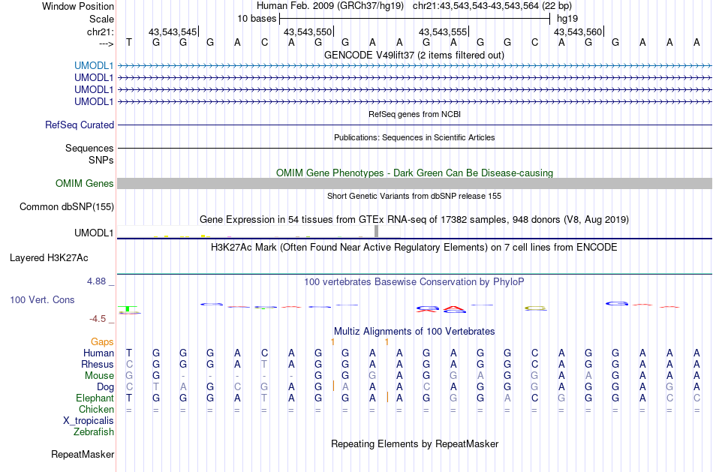Click the Window Position track label
The height and width of the screenshot is (472, 713).
pyautogui.click(x=78, y=6)
